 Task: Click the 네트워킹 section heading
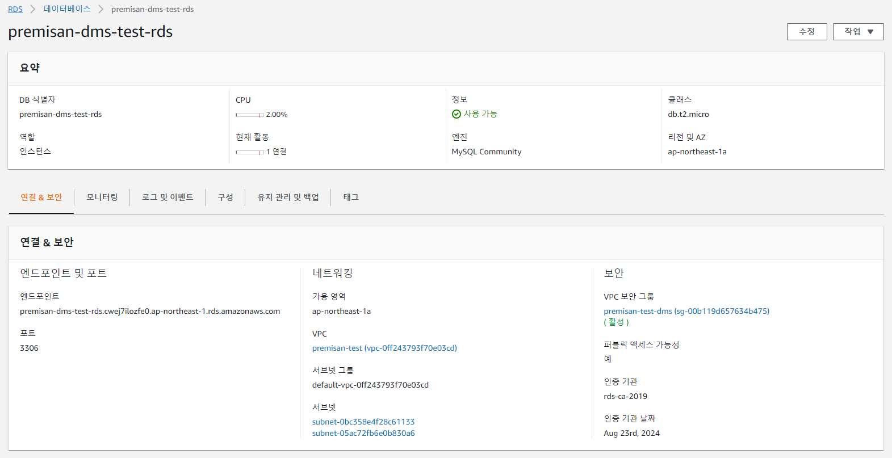332,273
